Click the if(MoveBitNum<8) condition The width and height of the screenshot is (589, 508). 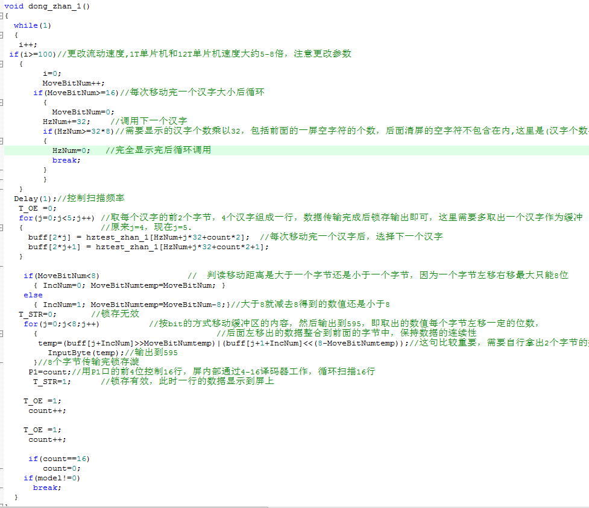[61, 276]
